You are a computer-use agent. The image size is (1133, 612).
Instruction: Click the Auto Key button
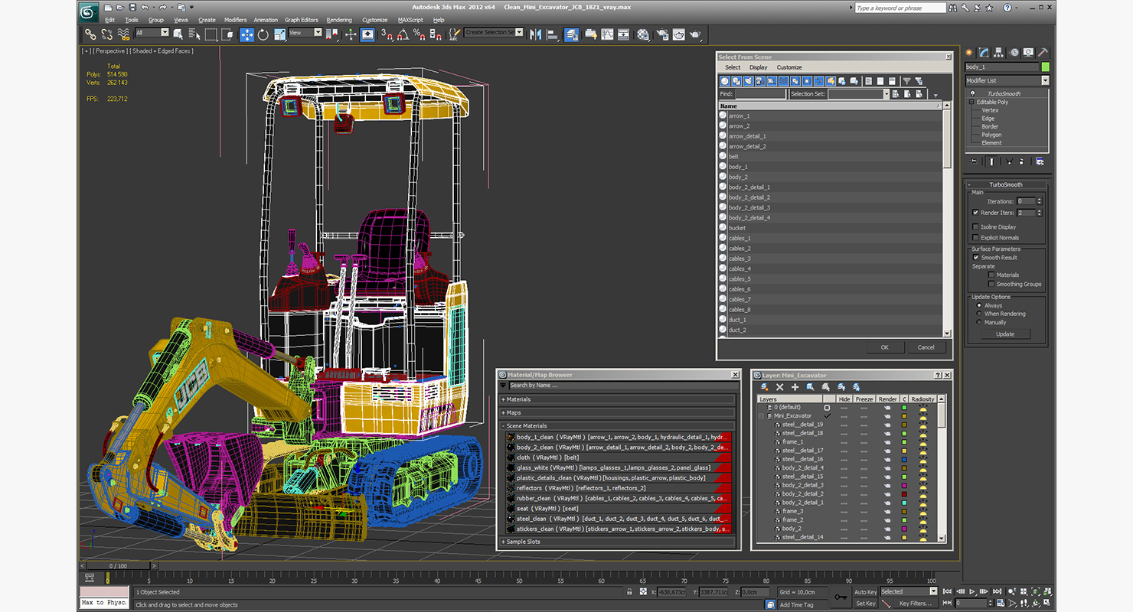[865, 591]
